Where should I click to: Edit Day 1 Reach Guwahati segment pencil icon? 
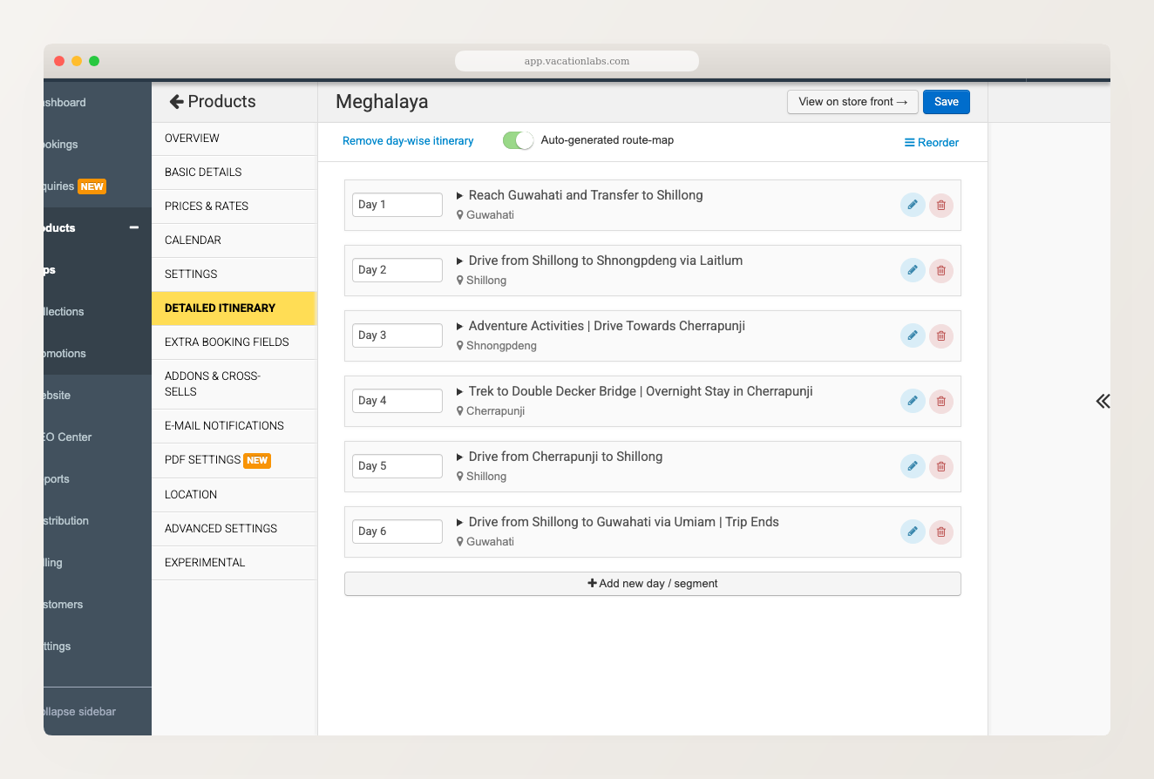(913, 205)
